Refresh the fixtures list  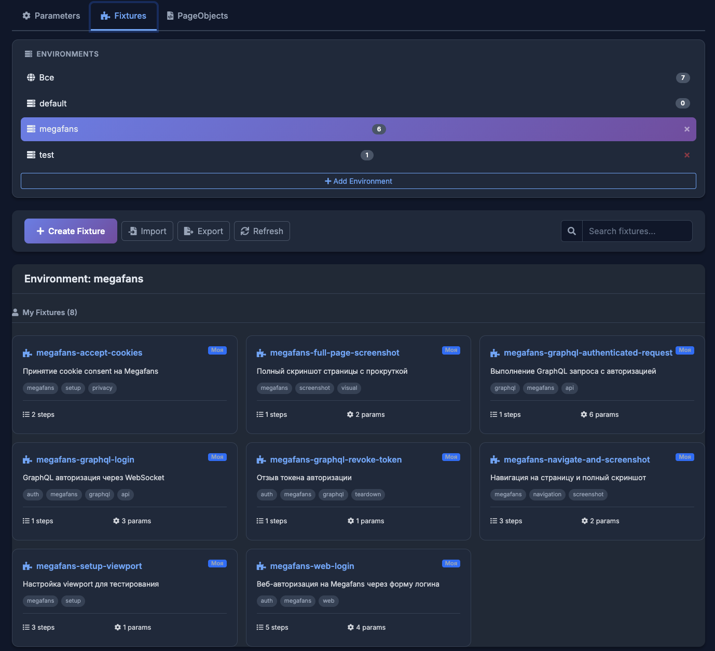tap(262, 231)
